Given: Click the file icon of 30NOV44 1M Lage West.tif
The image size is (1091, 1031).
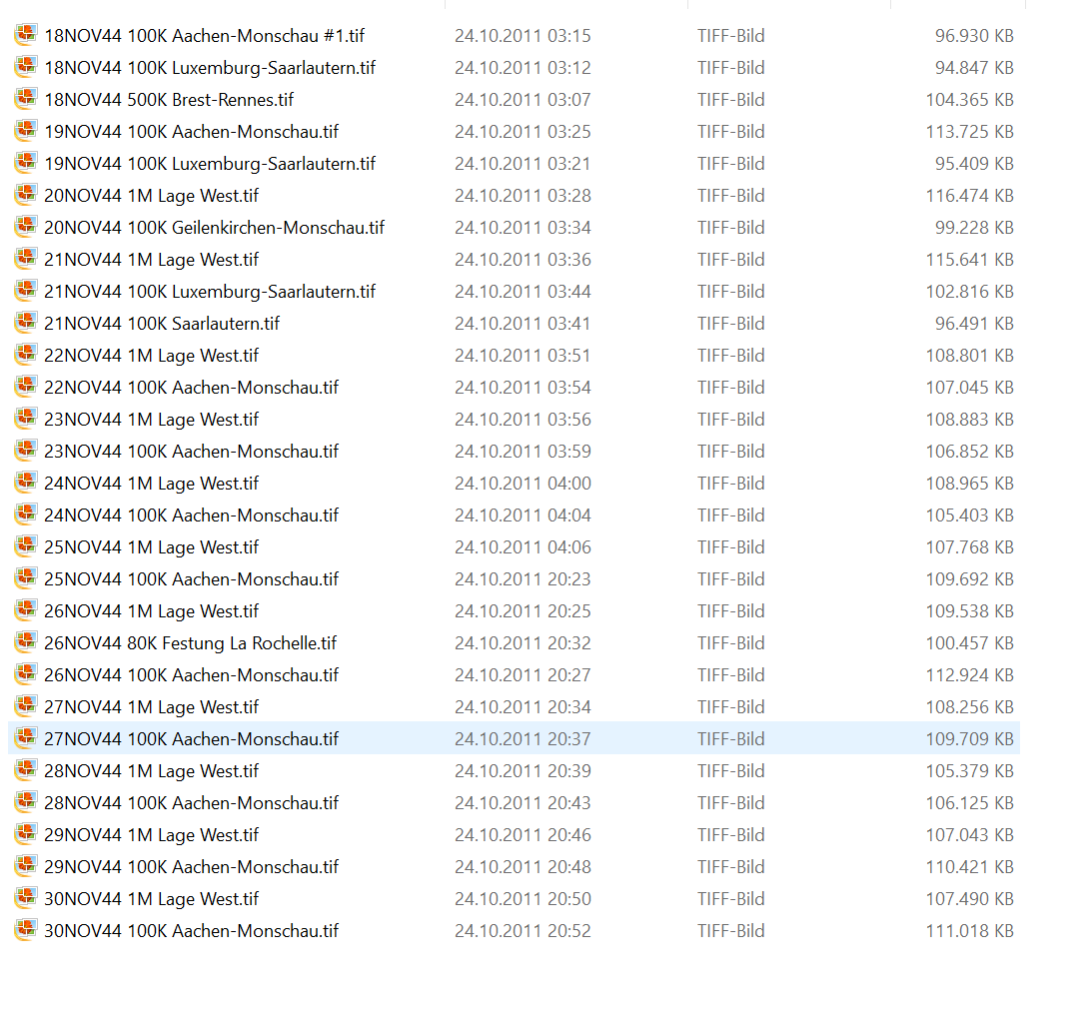Looking at the screenshot, I should (x=25, y=899).
